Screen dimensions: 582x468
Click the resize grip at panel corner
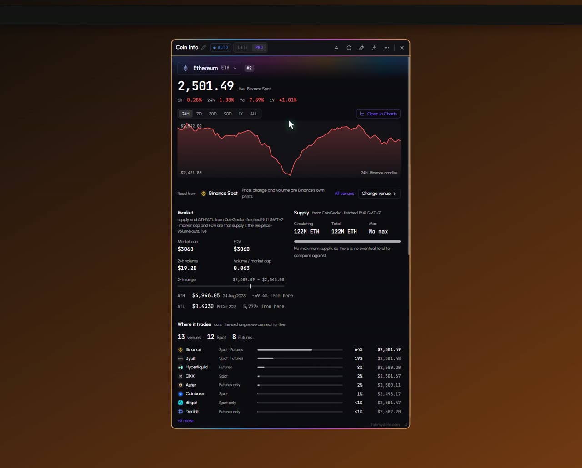pyautogui.click(x=406, y=425)
